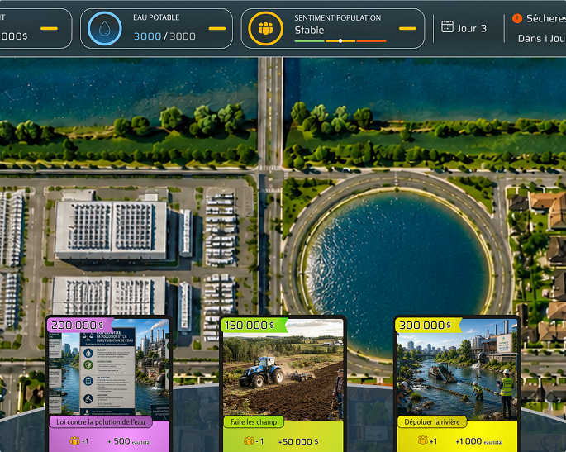Click the orange drought alert warning icon
Viewport: 566px width, 452px height.
coord(517,18)
